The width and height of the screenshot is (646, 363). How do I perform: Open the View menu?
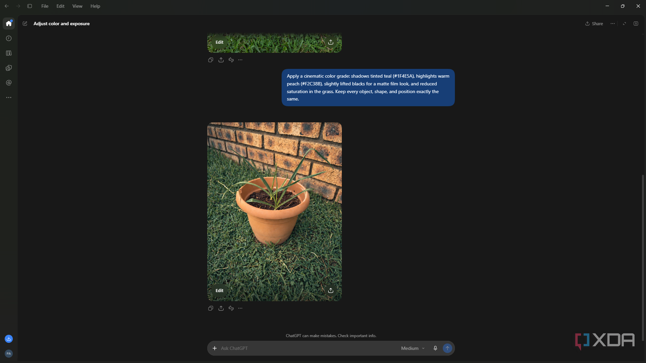point(77,6)
